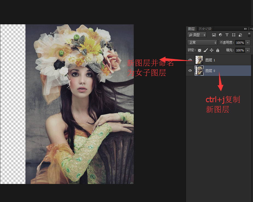The image size is (253, 202).
Task: Switch to the 历史记录 History tab
Action: pos(205,29)
